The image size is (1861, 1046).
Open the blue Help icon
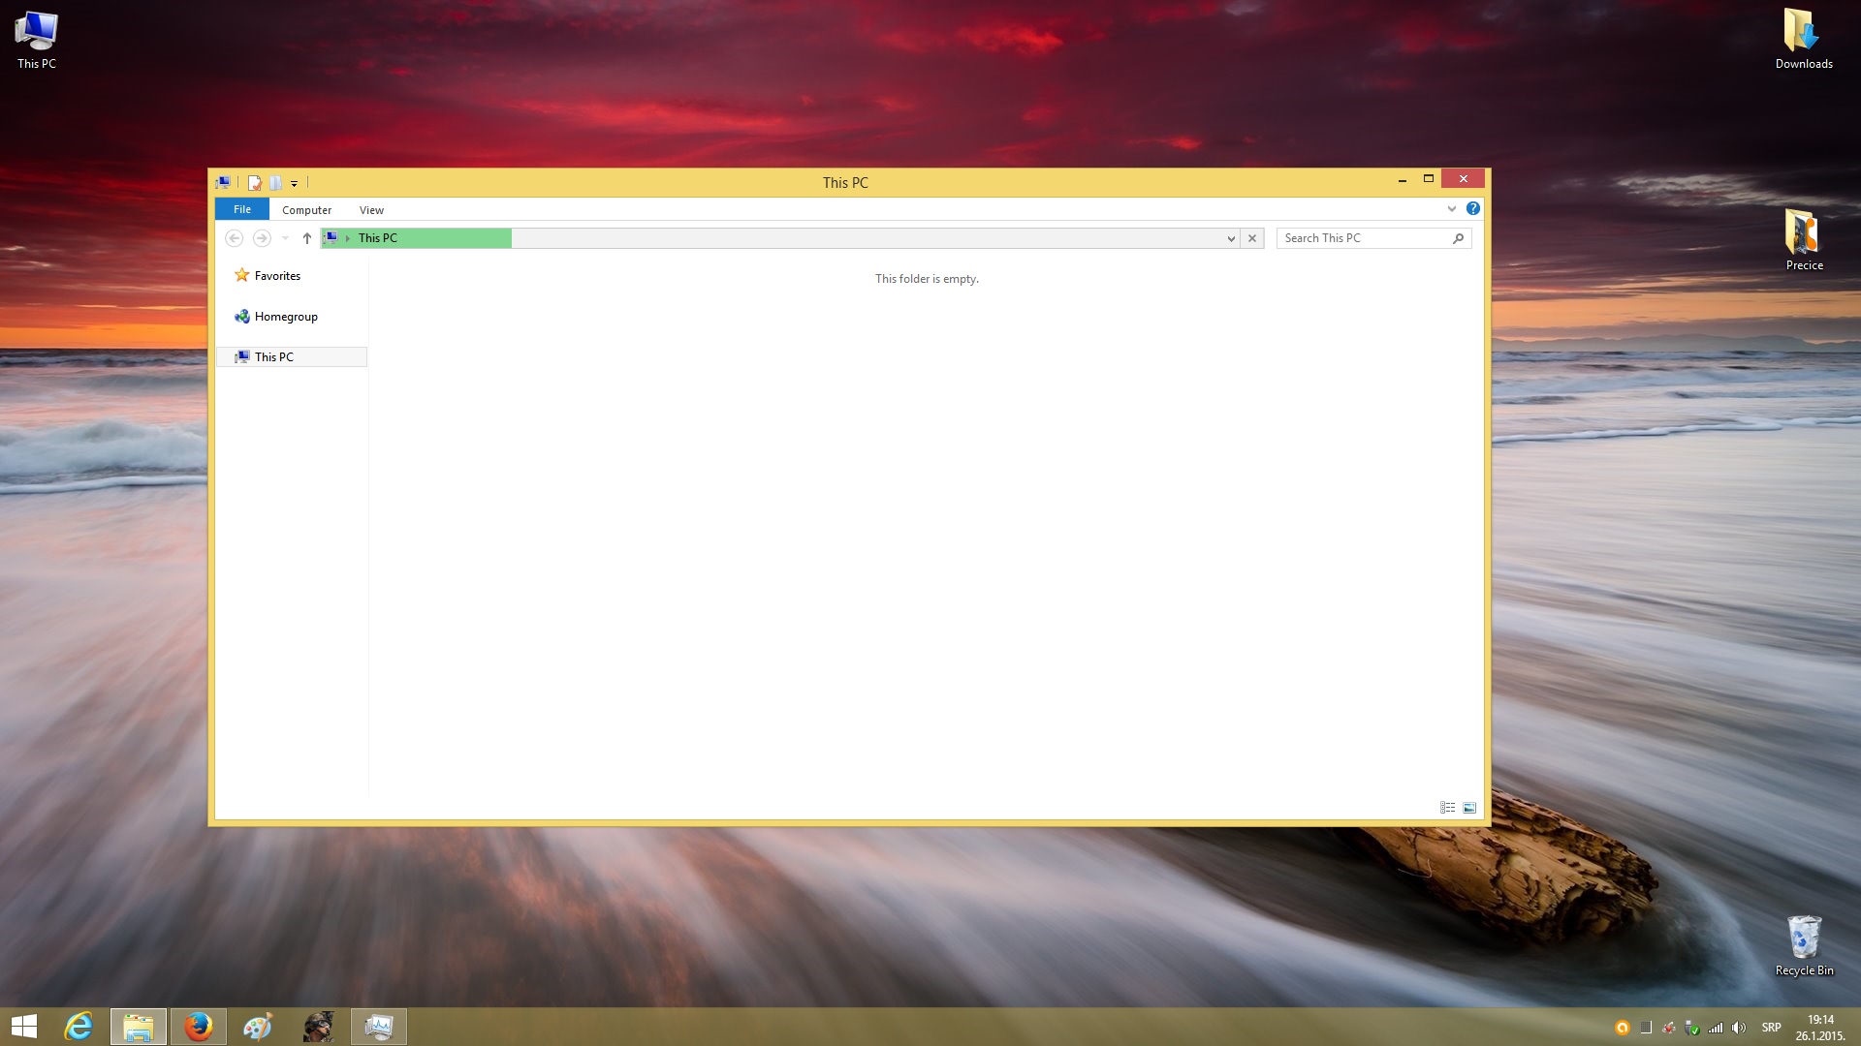pos(1473,209)
